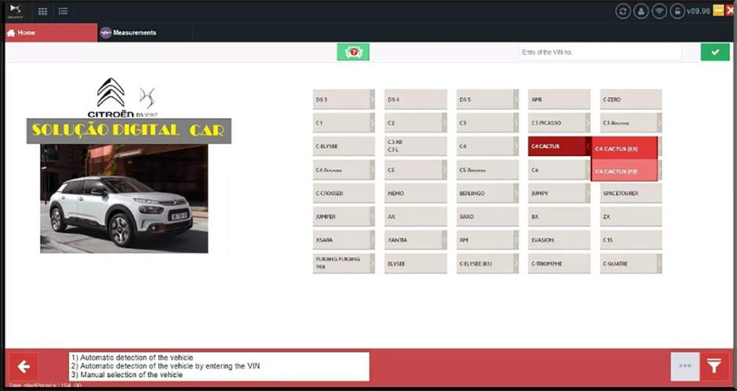Choose C4 CACTUS (F3) submenu entry

624,171
